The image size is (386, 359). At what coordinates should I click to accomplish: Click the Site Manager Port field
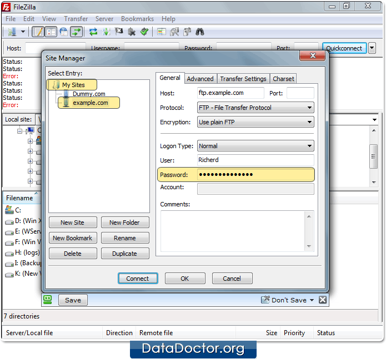pos(300,93)
